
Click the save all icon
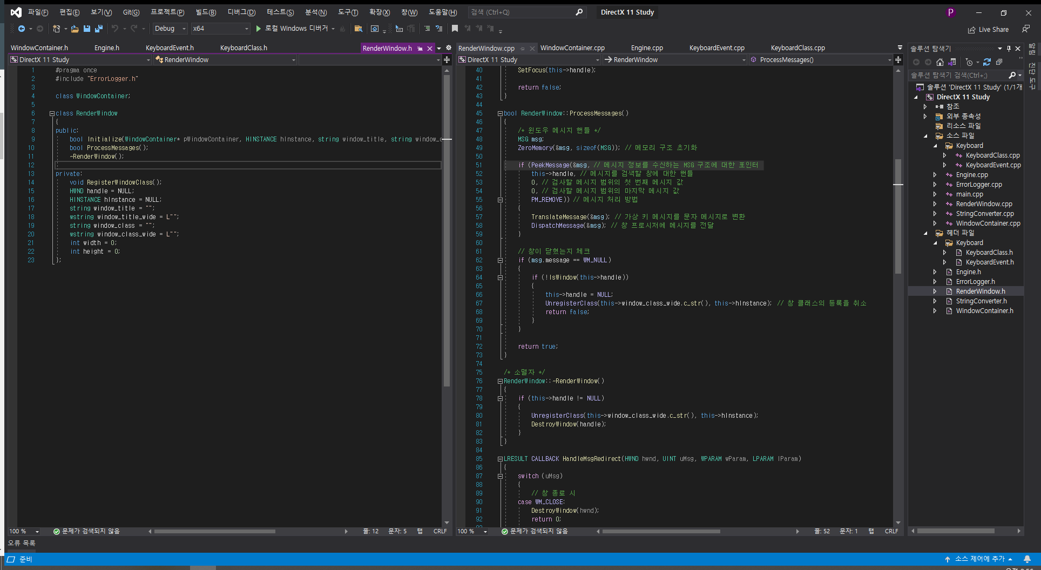pos(98,29)
